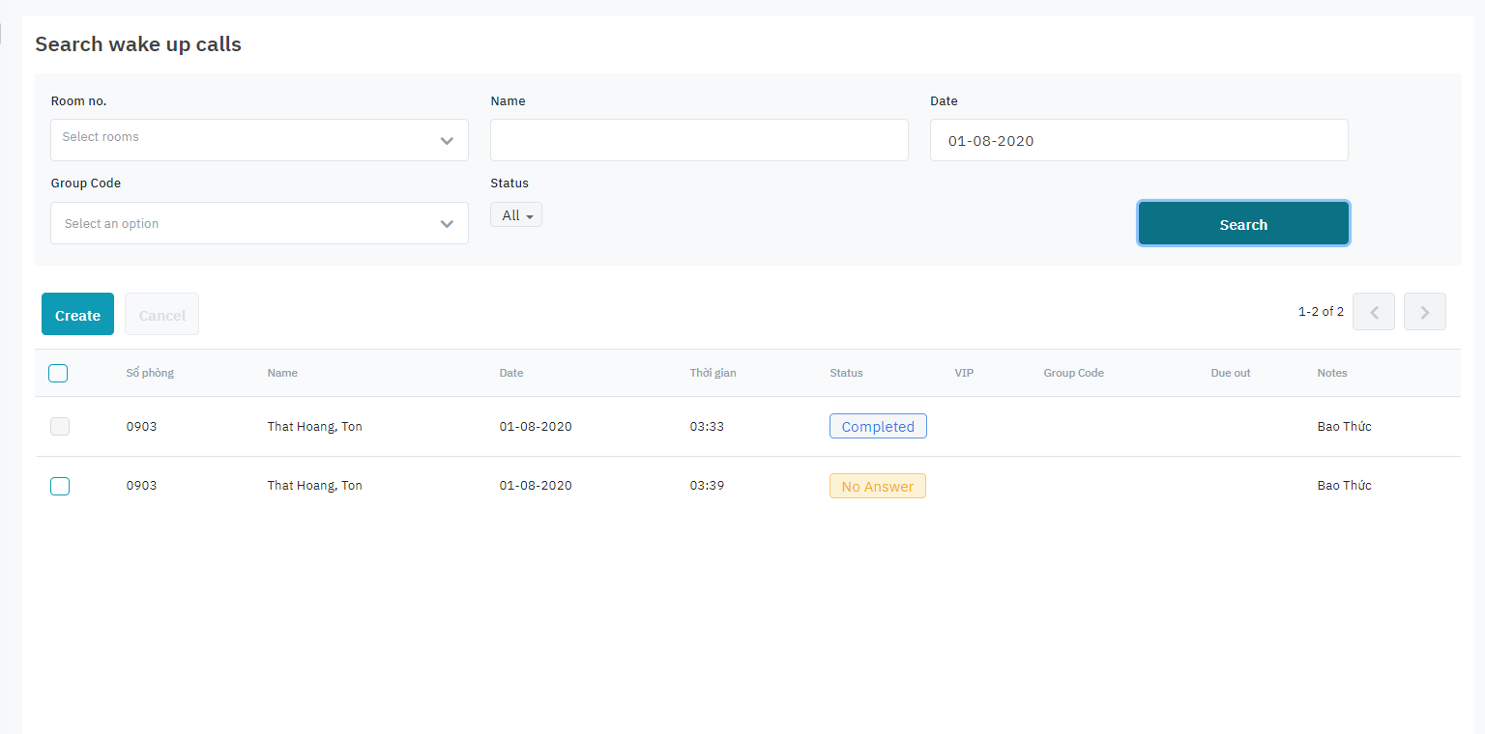Go to previous page of results

pos(1373,312)
